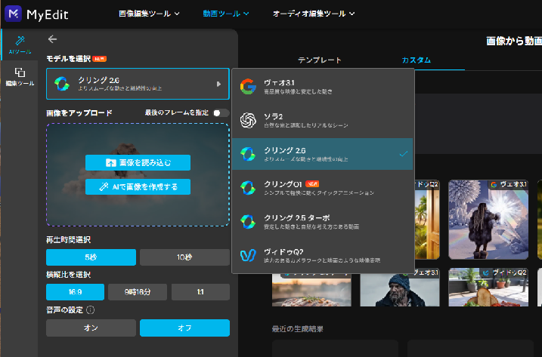
Task: Toggle 最後のフレームを指定 switch
Action: tap(221, 112)
